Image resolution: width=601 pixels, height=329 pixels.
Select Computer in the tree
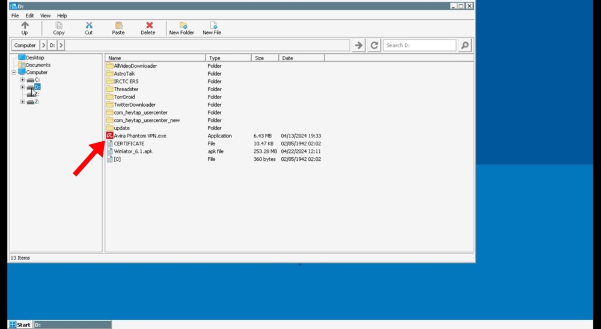coord(37,73)
